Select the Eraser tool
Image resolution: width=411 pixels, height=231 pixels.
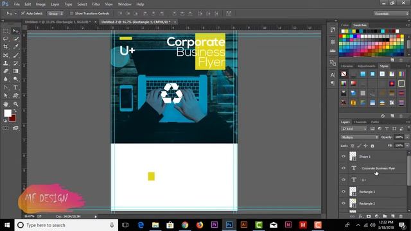6,71
